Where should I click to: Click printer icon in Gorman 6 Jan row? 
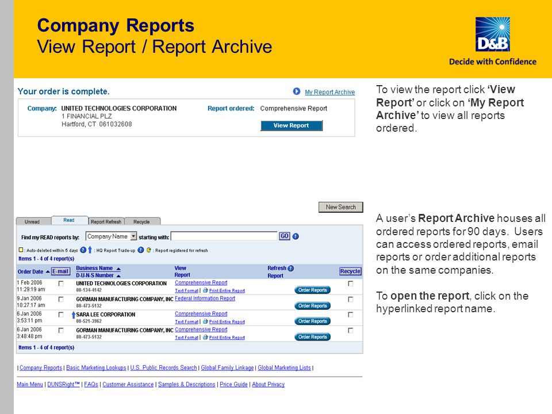point(206,338)
